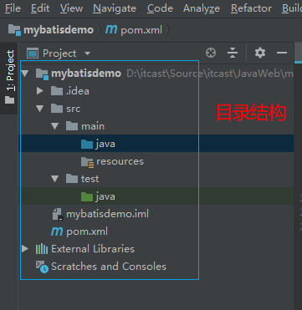Expand External Libraries node

click(25, 249)
